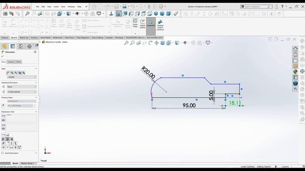Select the 95.00 dimension in sketch
Viewport: 305px width, 171px height.
189,105
